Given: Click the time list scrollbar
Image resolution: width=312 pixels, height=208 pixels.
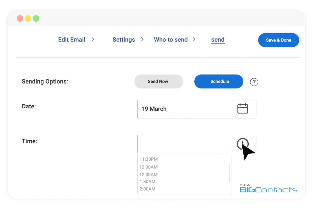Looking at the screenshot, I should point(229,173).
